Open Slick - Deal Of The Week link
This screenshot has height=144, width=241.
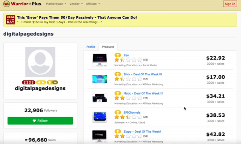pyautogui.click(x=143, y=74)
